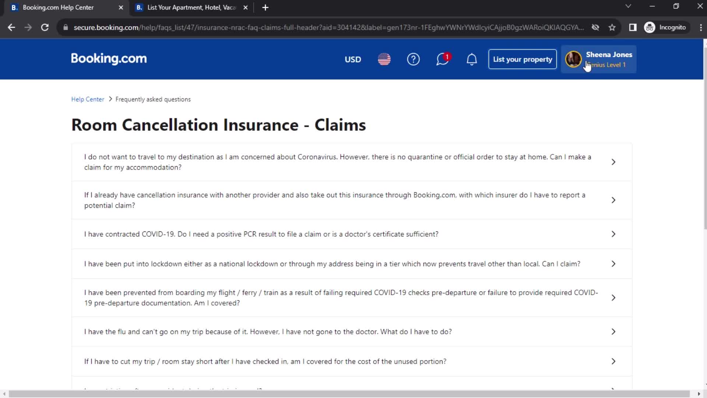707x398 pixels.
Task: Go back to previous page
Action: point(11,27)
